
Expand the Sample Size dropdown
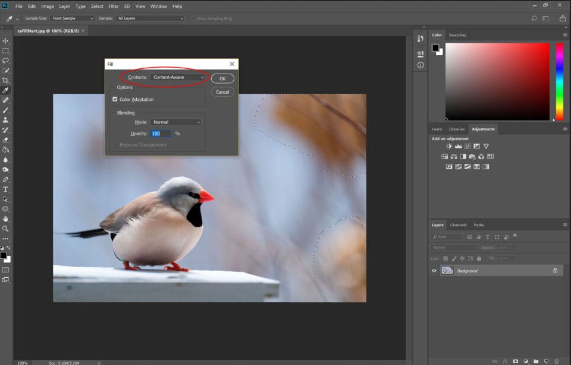[73, 18]
